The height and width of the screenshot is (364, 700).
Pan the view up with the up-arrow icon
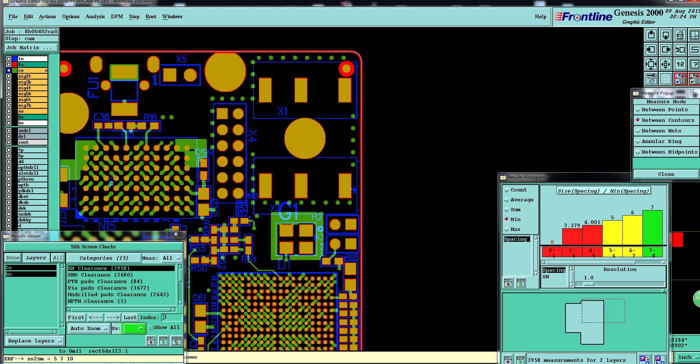tap(651, 35)
